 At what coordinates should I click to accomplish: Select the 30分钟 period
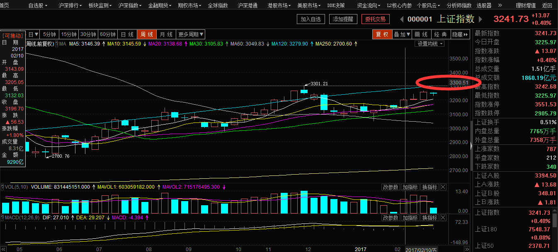tap(88, 34)
